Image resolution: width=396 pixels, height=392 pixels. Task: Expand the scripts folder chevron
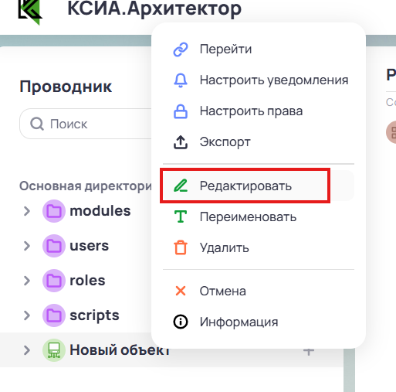click(x=27, y=315)
